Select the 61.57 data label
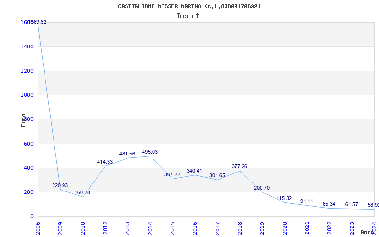Screen dimensions: 379x237 coord(352,204)
